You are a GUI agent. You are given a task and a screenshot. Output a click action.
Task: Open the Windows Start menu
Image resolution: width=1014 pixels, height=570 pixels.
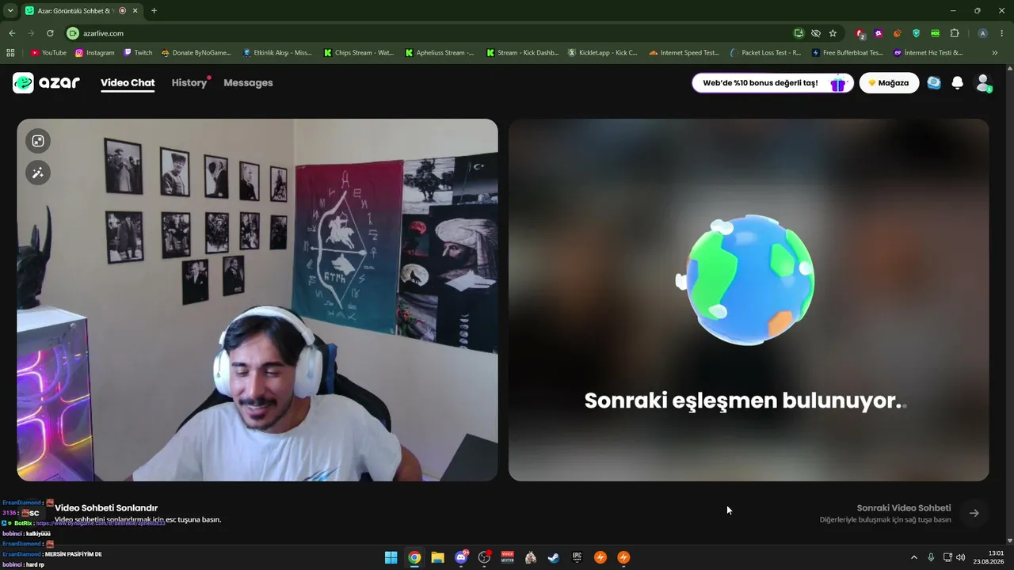[x=391, y=557]
